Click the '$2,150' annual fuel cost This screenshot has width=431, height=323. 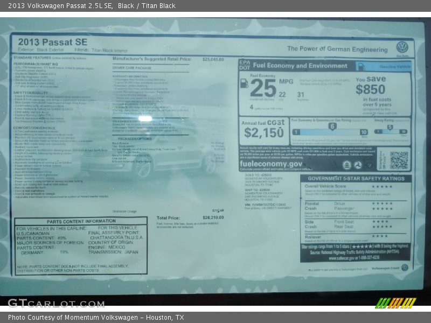click(263, 133)
